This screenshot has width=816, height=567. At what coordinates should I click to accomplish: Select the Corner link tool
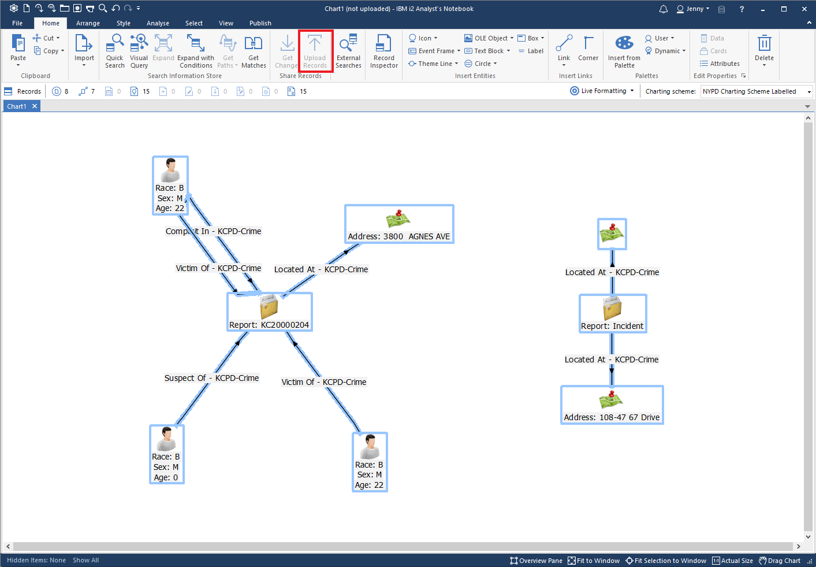click(x=588, y=45)
